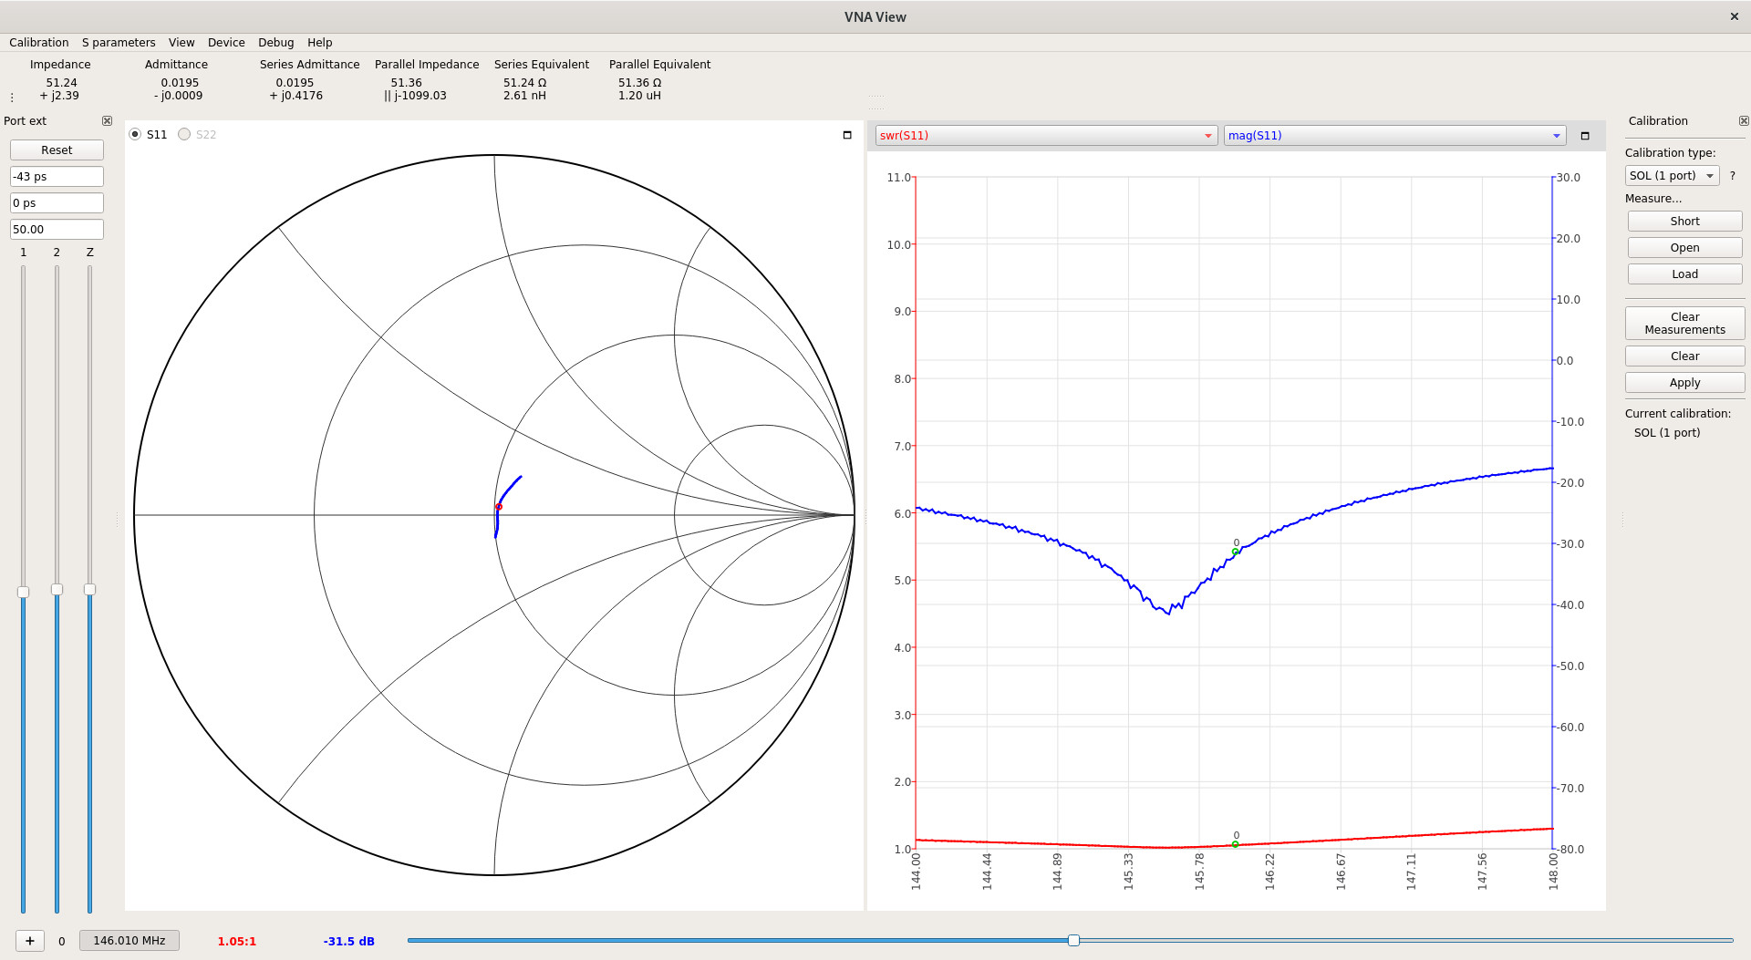Open the View menu
This screenshot has width=1751, height=960.
[x=181, y=43]
